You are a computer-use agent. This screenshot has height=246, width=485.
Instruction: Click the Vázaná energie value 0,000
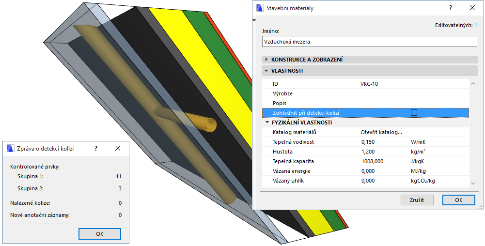[x=368, y=171]
